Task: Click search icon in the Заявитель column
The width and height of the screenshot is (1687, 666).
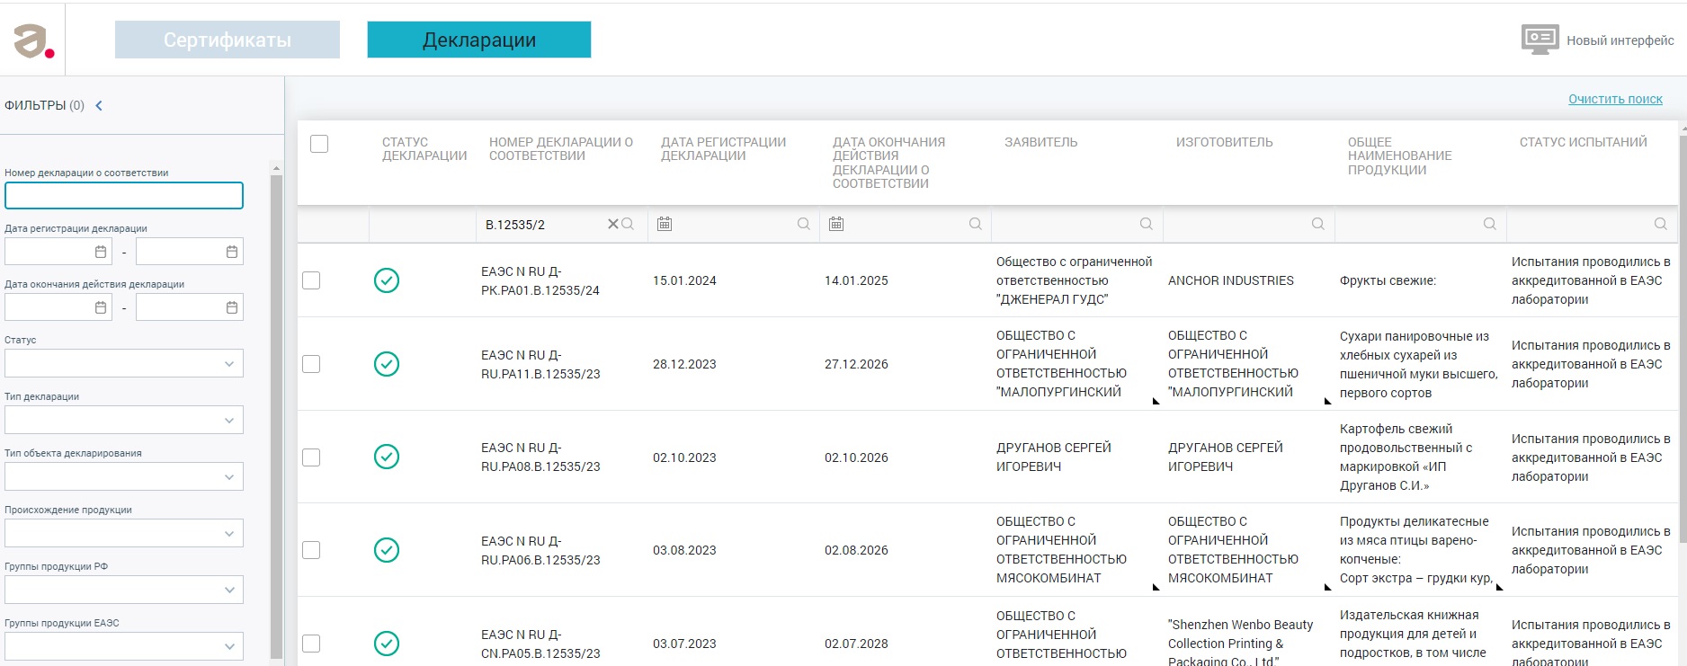Action: pos(1147,224)
